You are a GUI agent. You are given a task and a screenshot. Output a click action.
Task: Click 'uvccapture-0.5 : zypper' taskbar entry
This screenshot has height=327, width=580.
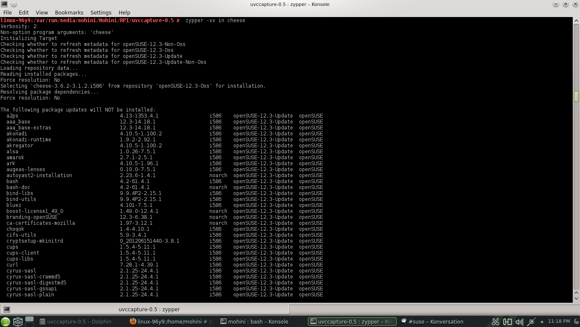tap(352, 321)
